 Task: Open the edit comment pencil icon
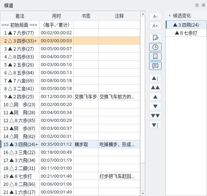tap(155, 38)
